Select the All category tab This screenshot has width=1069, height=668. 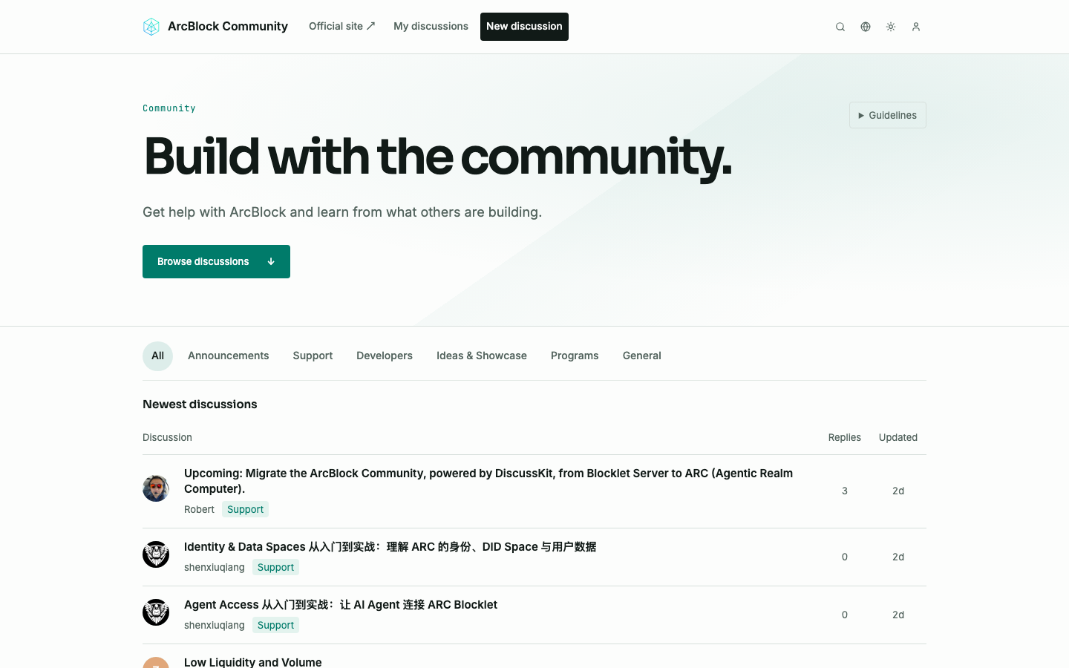[x=157, y=356]
